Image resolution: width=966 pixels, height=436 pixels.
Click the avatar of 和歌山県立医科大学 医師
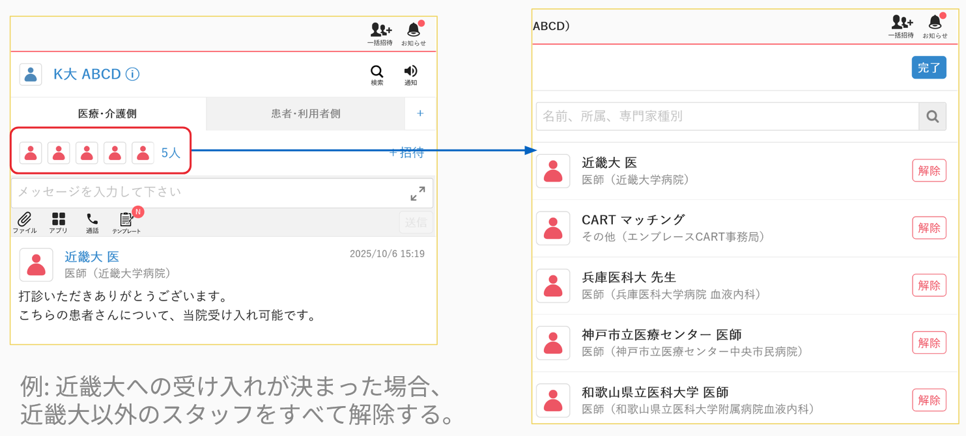[x=553, y=400]
